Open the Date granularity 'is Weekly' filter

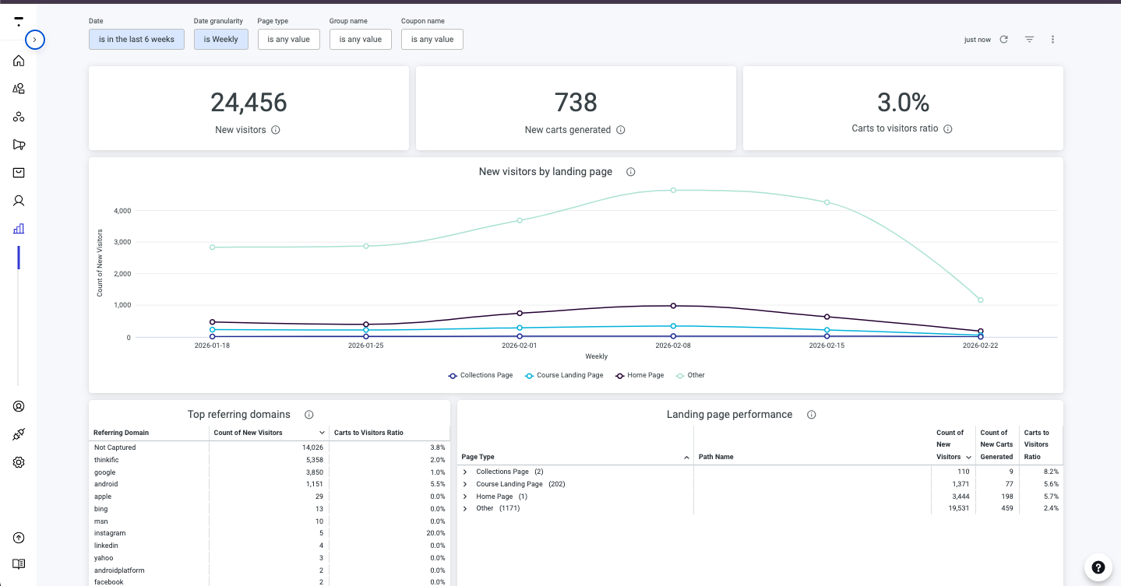click(x=220, y=39)
